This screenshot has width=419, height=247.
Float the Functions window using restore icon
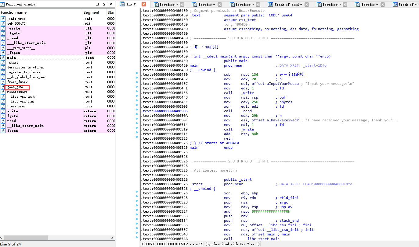104,4
